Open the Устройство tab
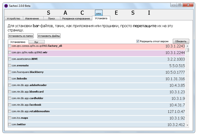 point(14,18)
